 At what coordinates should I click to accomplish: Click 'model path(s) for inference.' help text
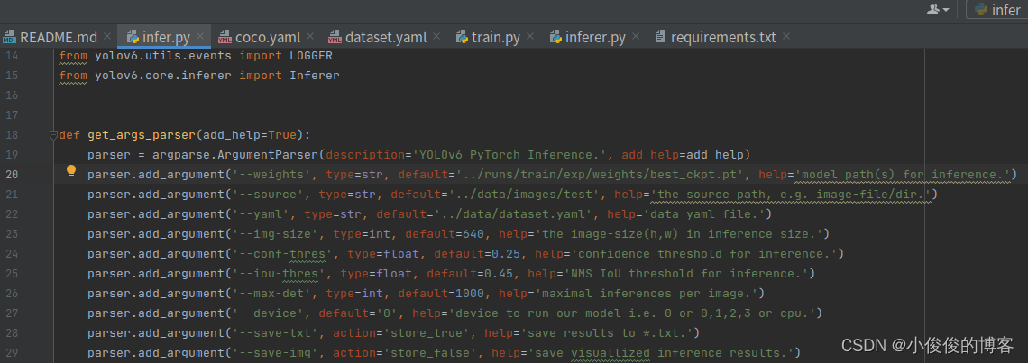(x=904, y=174)
